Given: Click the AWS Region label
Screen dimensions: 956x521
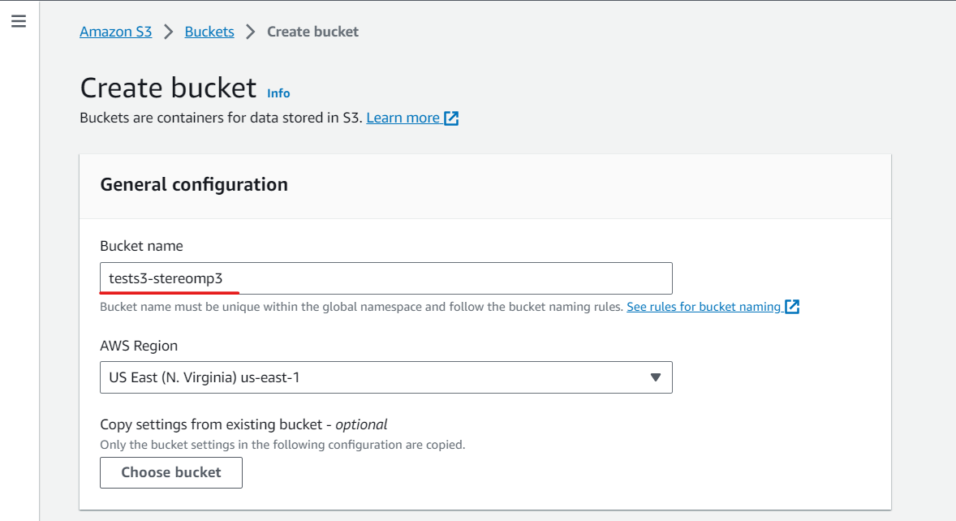Looking at the screenshot, I should coord(139,346).
